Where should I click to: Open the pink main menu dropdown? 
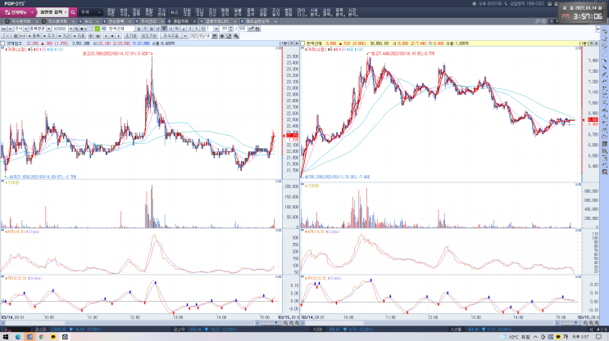(x=18, y=12)
